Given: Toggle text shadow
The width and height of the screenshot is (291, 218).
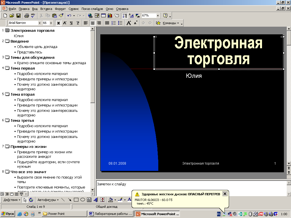Looking at the screenshot, I should pos(78,23).
